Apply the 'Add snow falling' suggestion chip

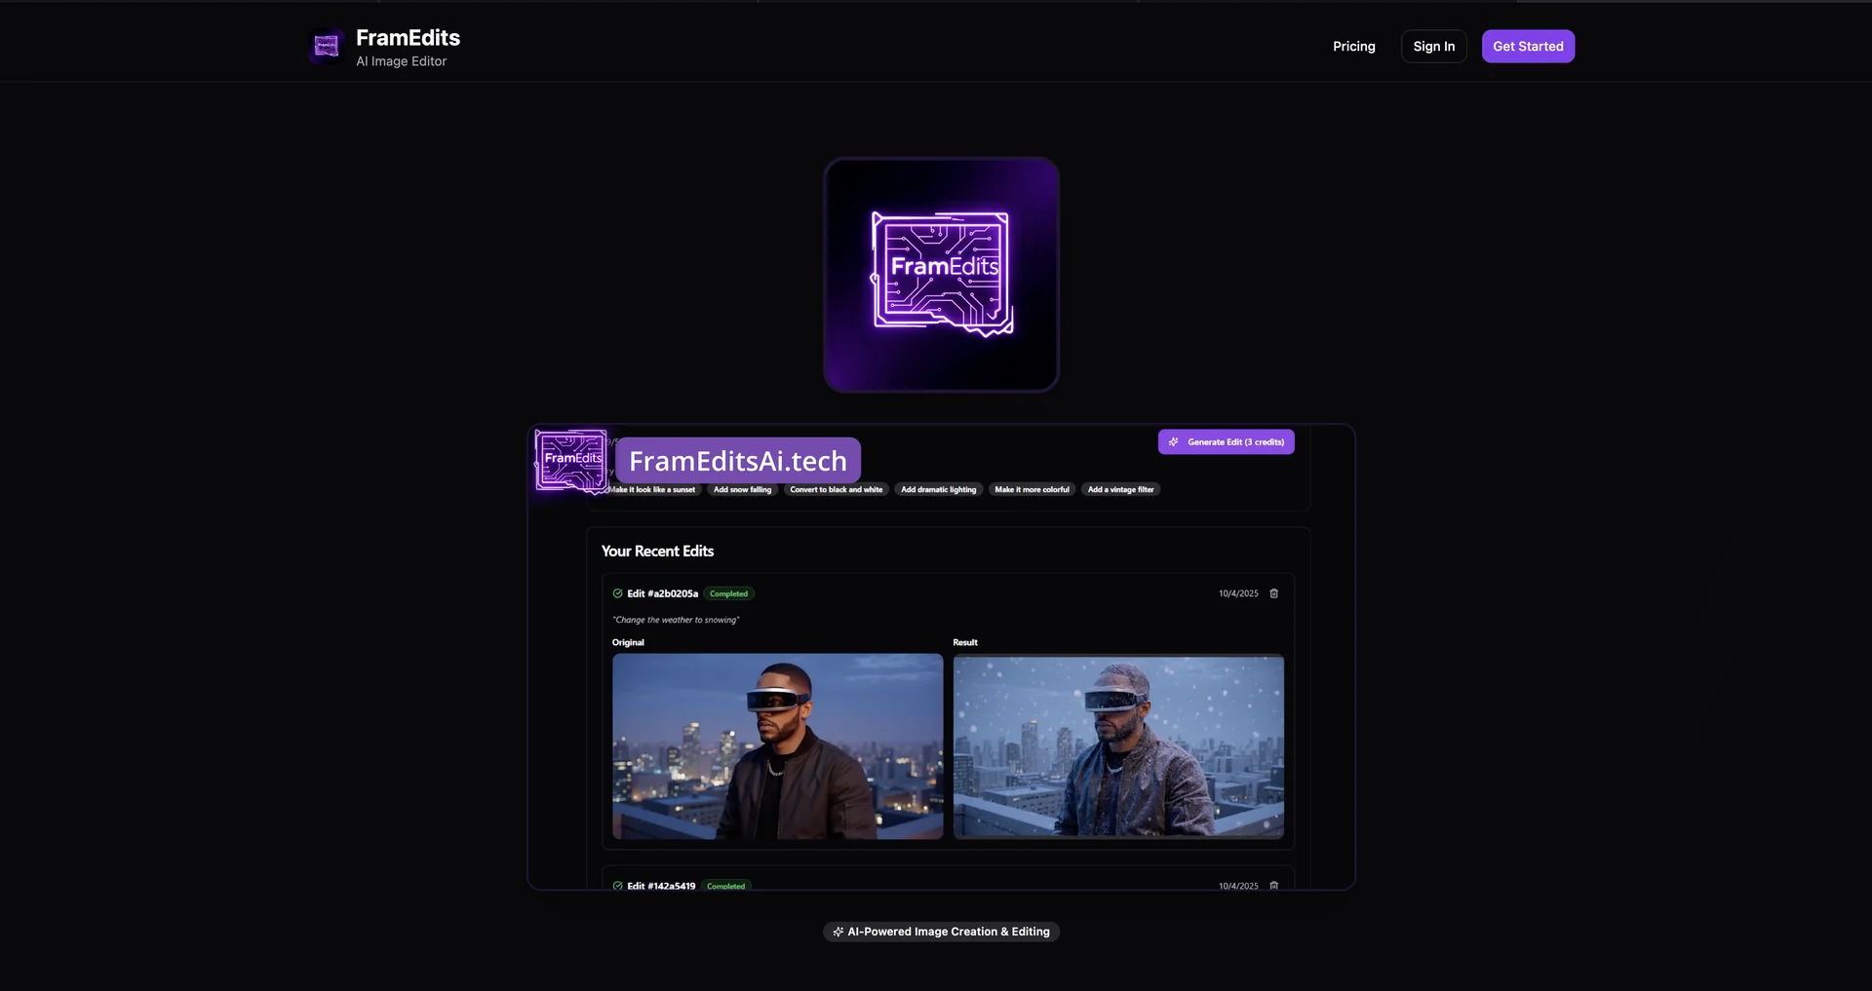741,489
